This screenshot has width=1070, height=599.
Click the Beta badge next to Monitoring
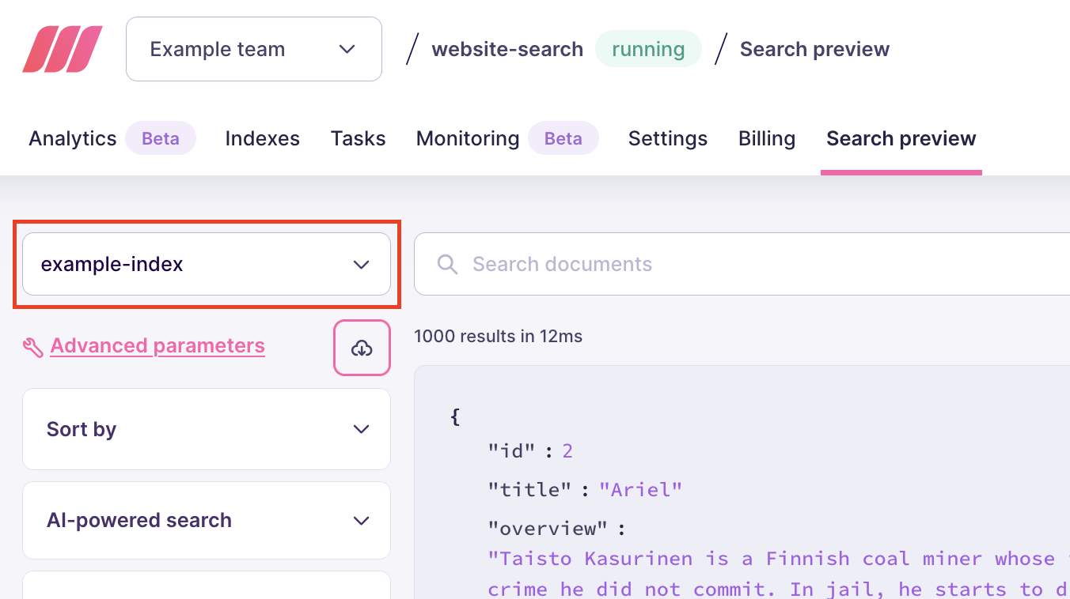563,138
